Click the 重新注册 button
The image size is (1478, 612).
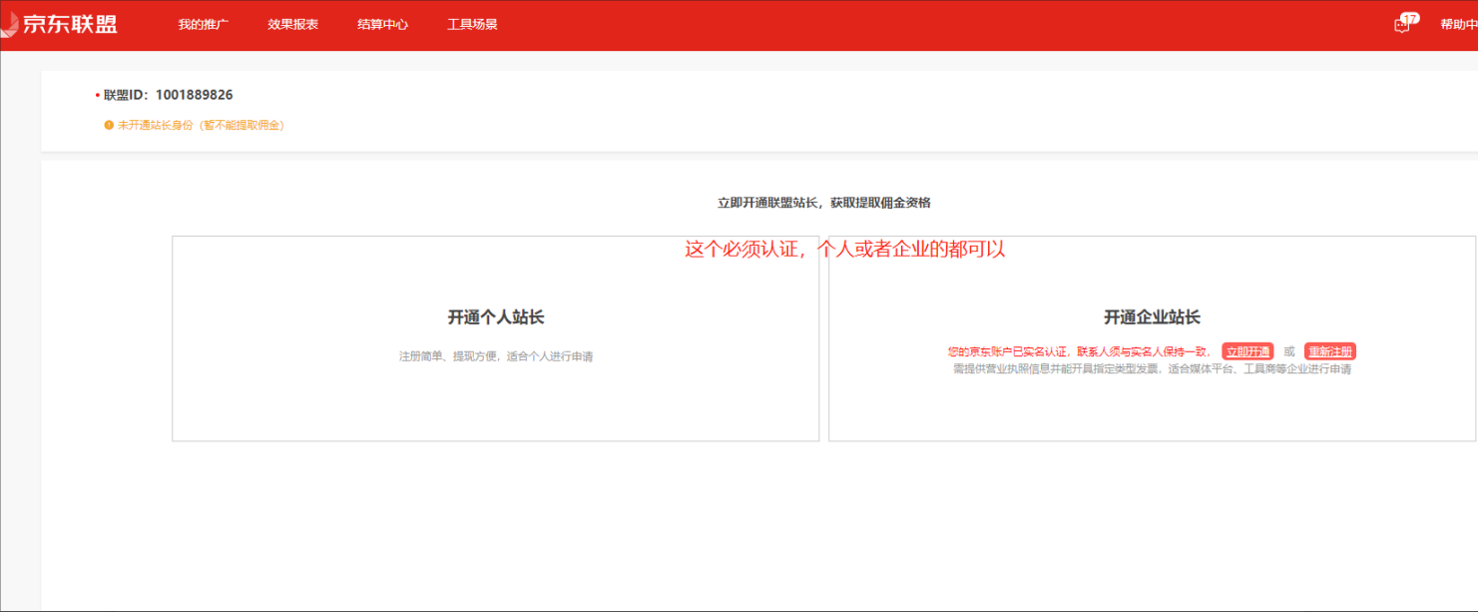(1330, 351)
